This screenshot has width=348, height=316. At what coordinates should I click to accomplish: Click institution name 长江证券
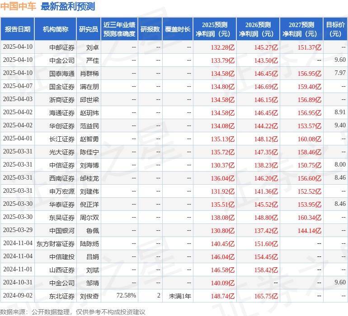[x=62, y=139]
